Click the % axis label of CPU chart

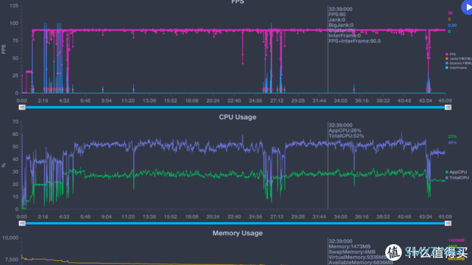[3, 165]
